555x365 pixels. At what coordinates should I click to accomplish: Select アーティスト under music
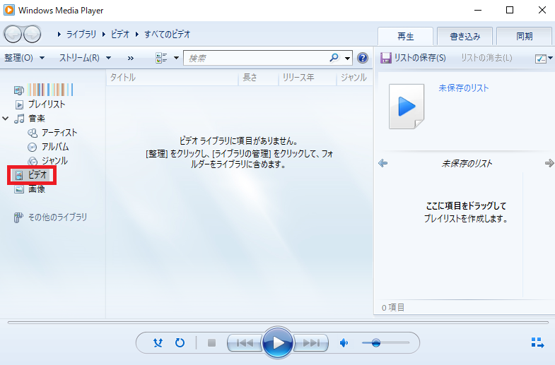point(52,133)
